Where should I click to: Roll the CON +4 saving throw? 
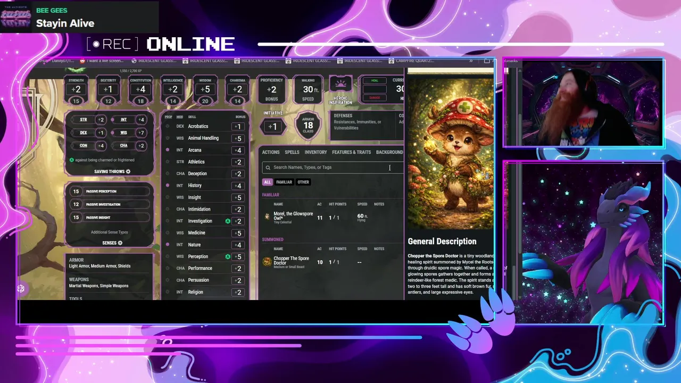(101, 146)
